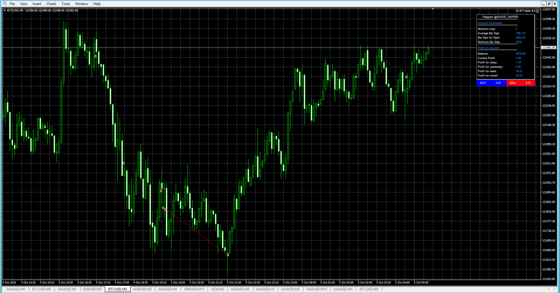Click the current price label 122482.00
The image size is (560, 293).
(x=548, y=48)
